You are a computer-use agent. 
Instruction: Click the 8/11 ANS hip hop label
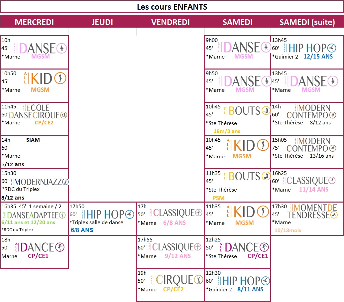tap(250, 289)
